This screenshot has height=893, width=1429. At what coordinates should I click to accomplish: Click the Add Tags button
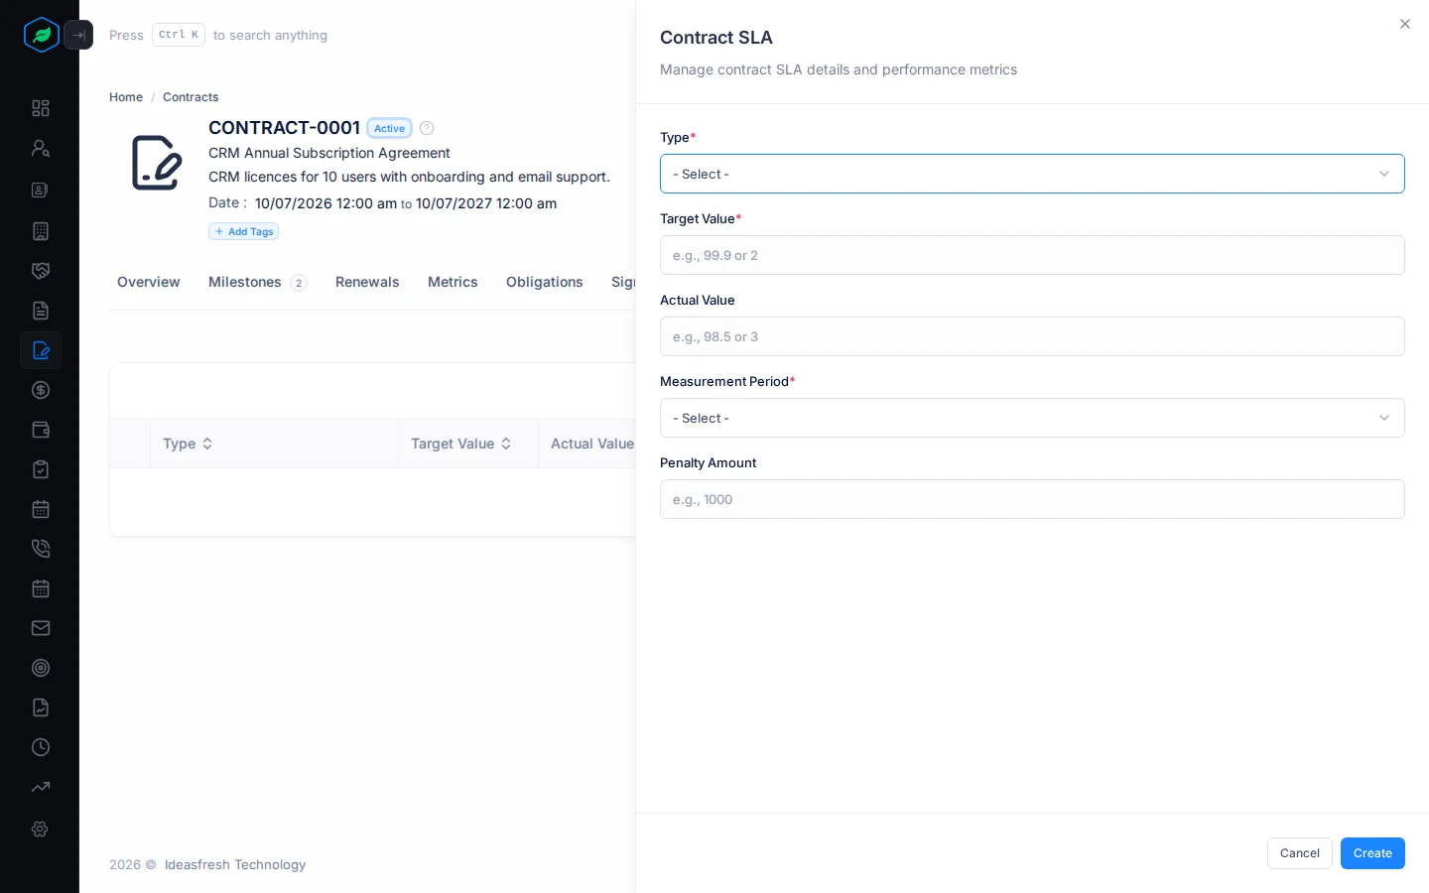pyautogui.click(x=244, y=231)
